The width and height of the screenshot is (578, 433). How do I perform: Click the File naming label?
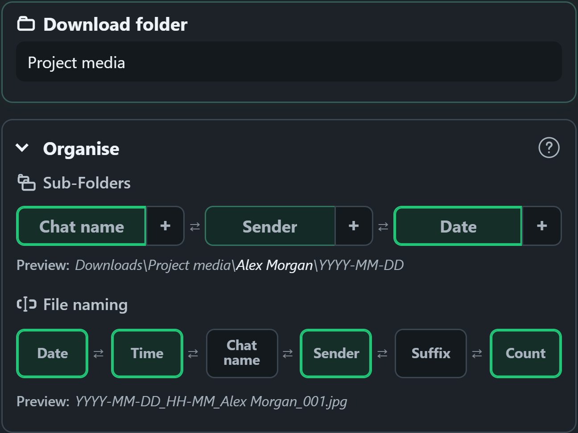click(x=86, y=305)
